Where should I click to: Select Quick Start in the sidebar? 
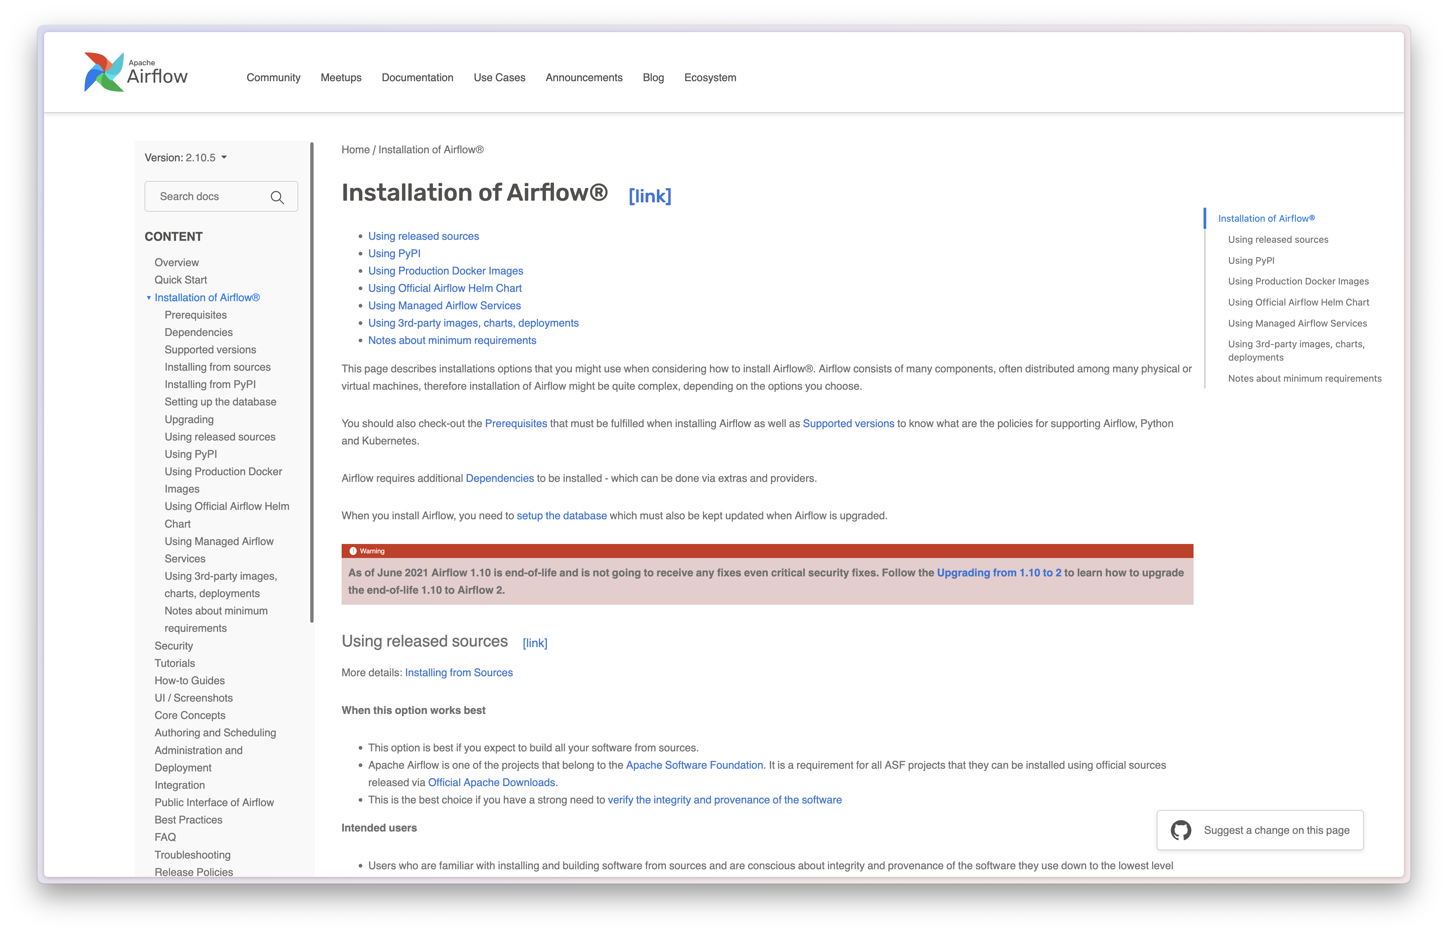181,280
